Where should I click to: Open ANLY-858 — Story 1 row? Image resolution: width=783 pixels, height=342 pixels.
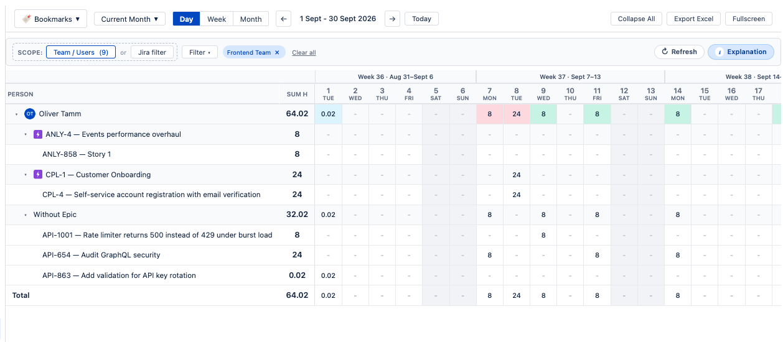pos(77,154)
